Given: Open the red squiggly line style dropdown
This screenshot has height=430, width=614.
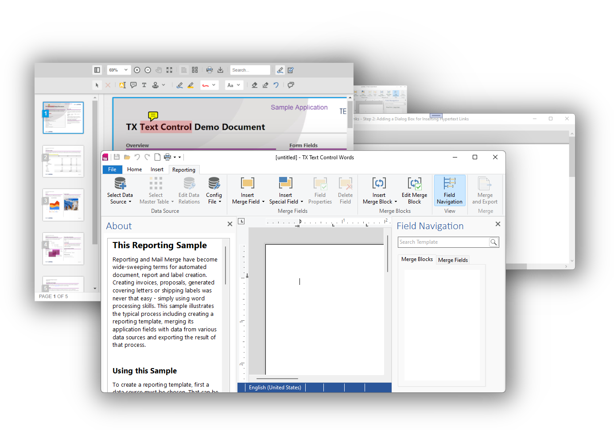Looking at the screenshot, I should pos(209,85).
